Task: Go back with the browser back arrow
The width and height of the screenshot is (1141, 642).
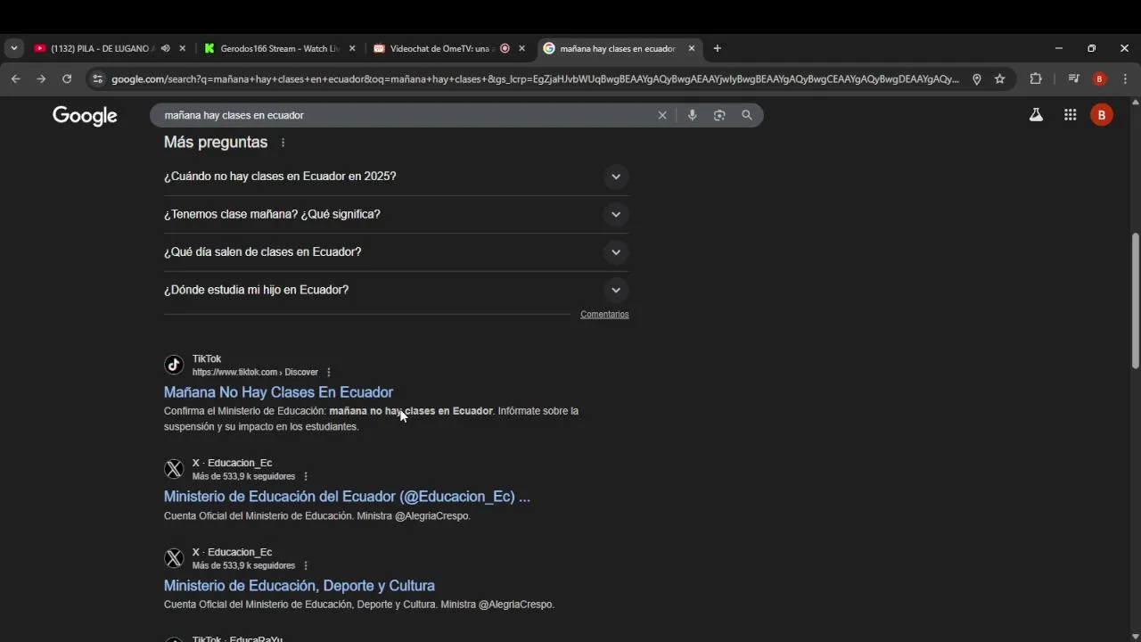Action: coord(16,79)
